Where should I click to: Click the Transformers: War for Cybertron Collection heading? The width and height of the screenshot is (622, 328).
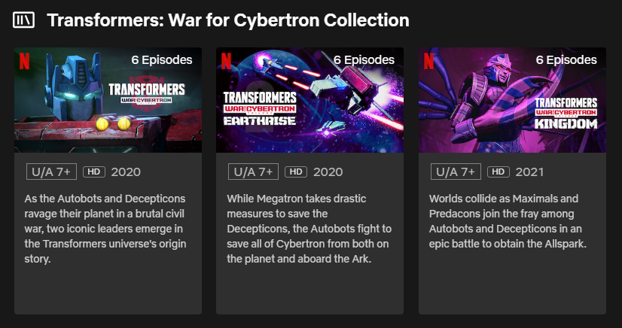coord(228,20)
